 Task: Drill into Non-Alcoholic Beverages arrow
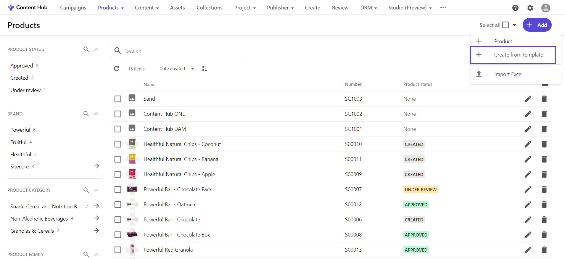coord(96,218)
